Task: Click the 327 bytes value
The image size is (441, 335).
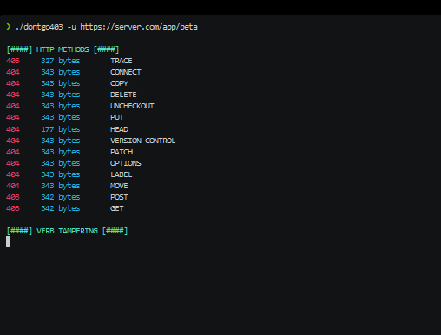Action: (61, 61)
